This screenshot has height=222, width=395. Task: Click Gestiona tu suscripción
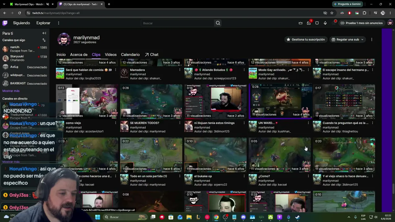[306, 39]
